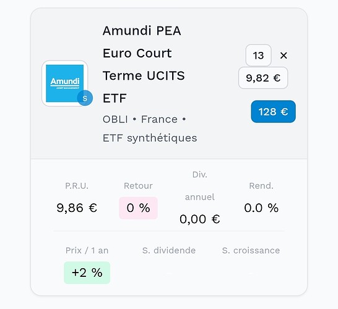Click the OBLI France ETF synthétiques tags
Viewport: 338px width, 309px height.
pos(150,129)
